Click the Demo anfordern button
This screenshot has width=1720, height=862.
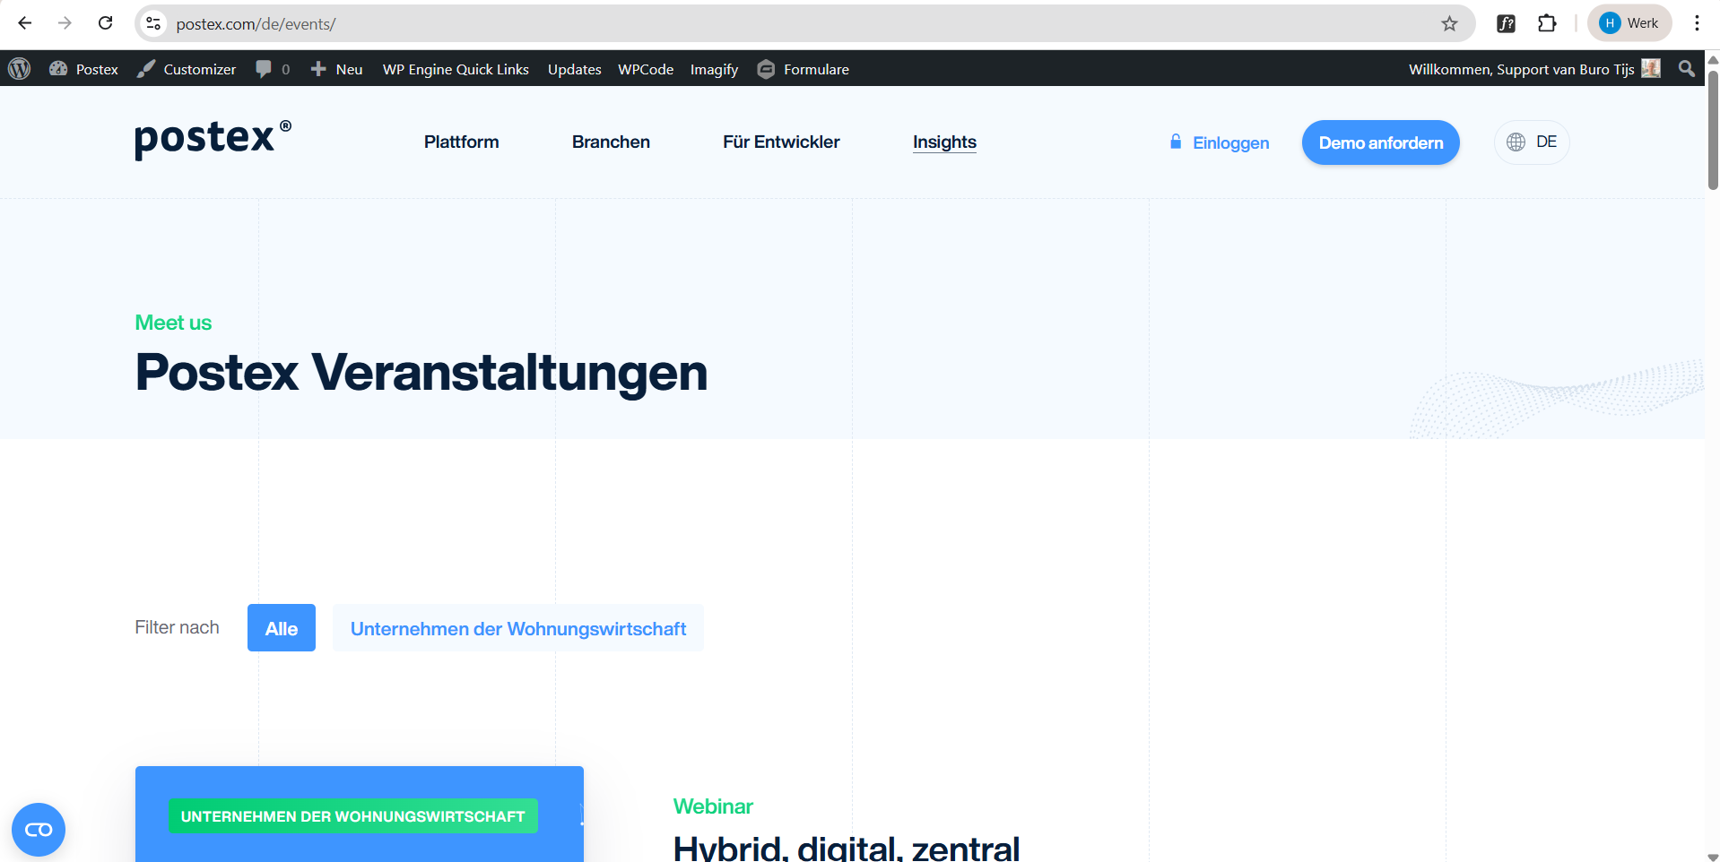1380,142
